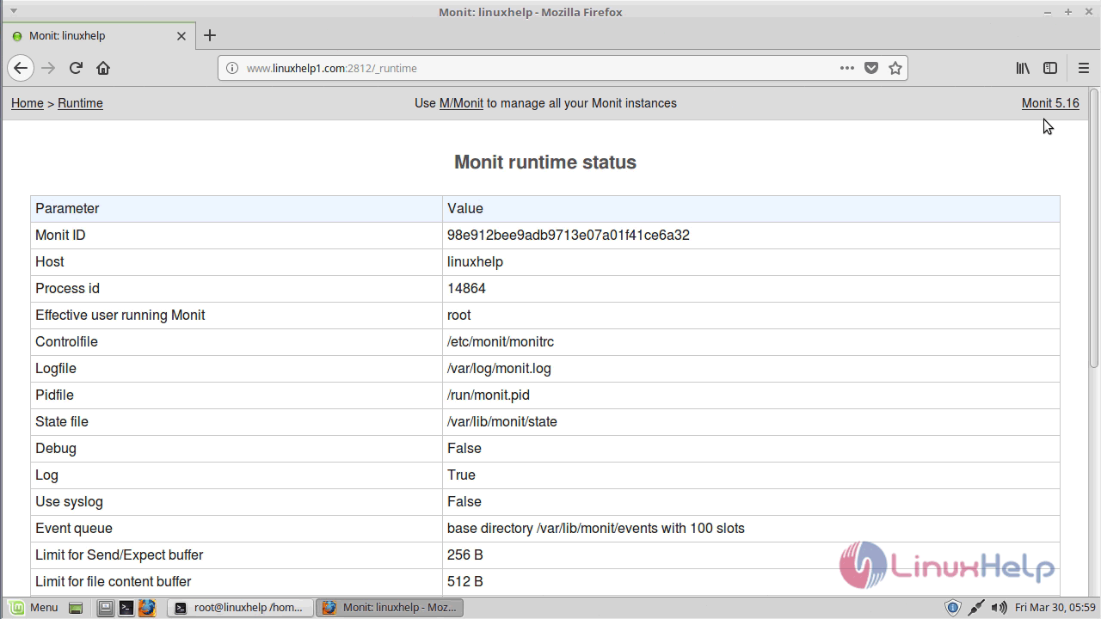Launch file manager from panel
The width and height of the screenshot is (1101, 619).
(x=105, y=608)
